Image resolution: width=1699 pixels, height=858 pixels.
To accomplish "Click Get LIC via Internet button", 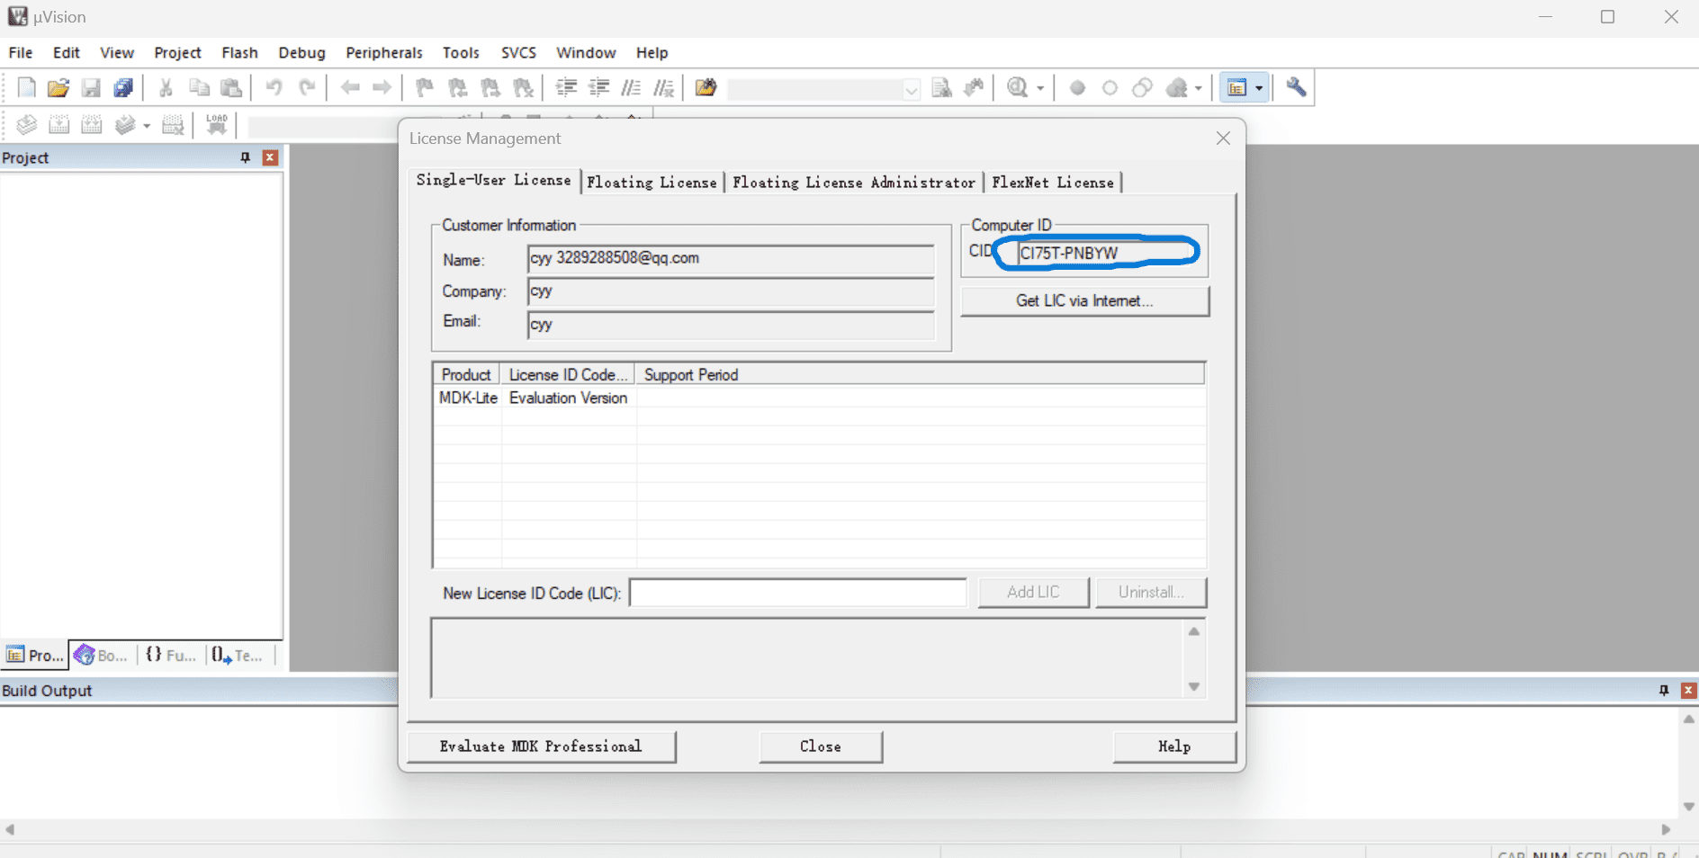I will 1084,301.
